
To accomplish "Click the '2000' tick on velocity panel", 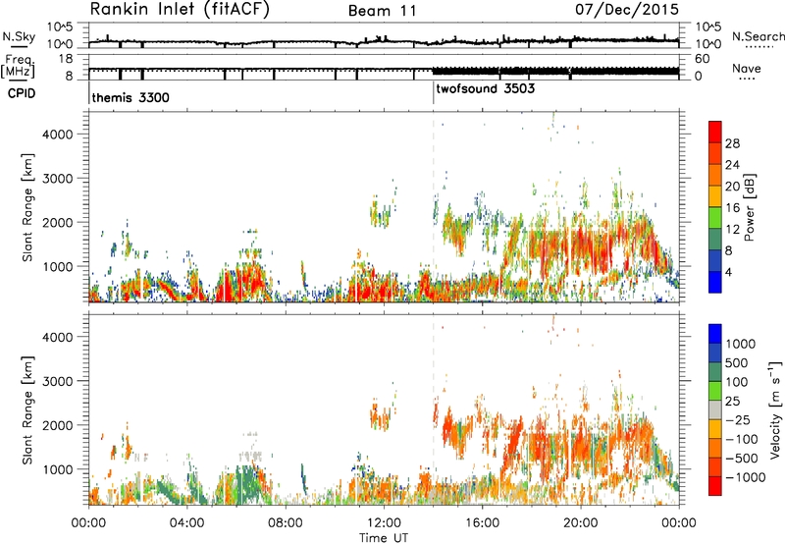I will tap(57, 425).
